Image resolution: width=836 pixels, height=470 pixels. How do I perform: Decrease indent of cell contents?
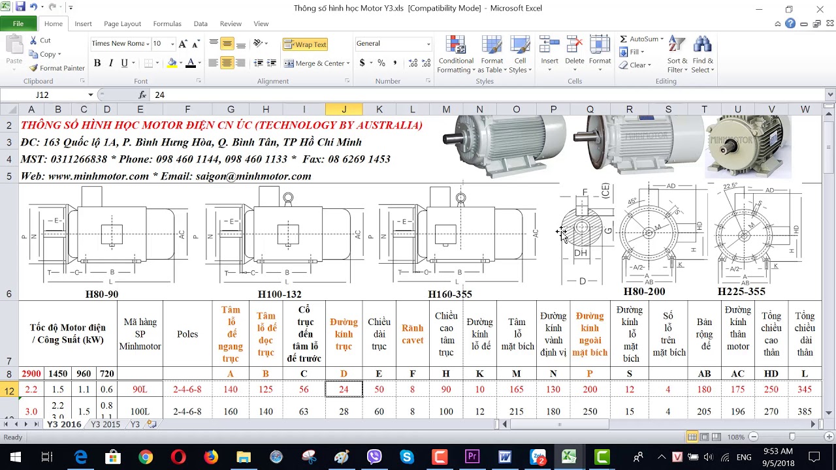259,63
